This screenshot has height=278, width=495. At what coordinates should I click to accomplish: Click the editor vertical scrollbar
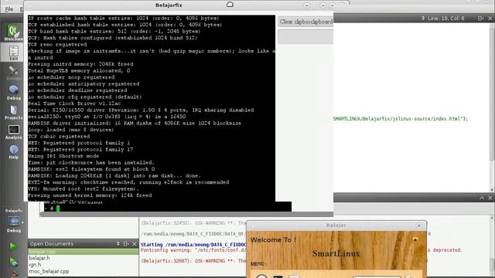pyautogui.click(x=492, y=107)
